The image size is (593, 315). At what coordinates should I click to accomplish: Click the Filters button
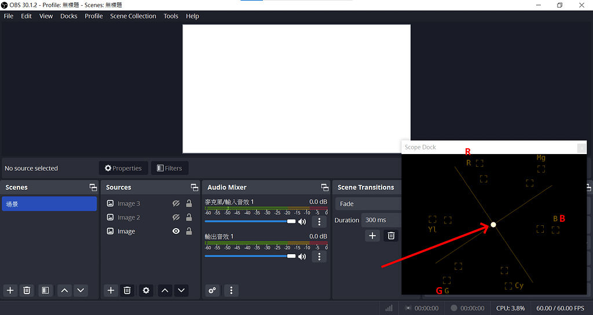[x=169, y=169]
